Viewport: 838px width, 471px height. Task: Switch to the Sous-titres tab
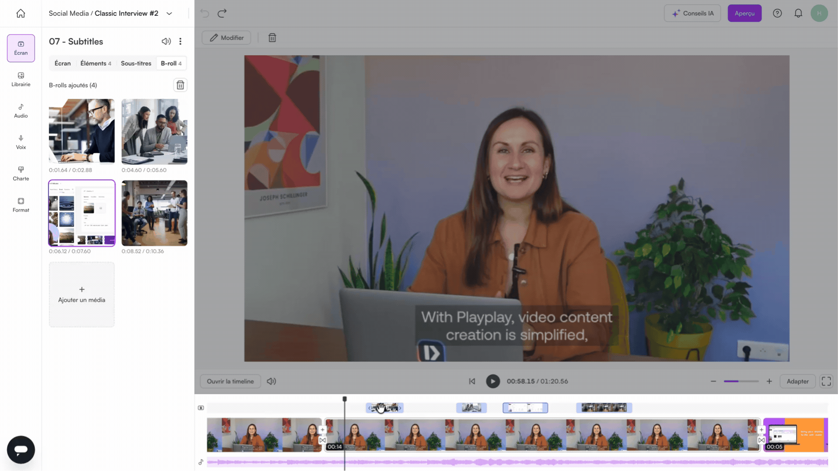click(x=136, y=63)
